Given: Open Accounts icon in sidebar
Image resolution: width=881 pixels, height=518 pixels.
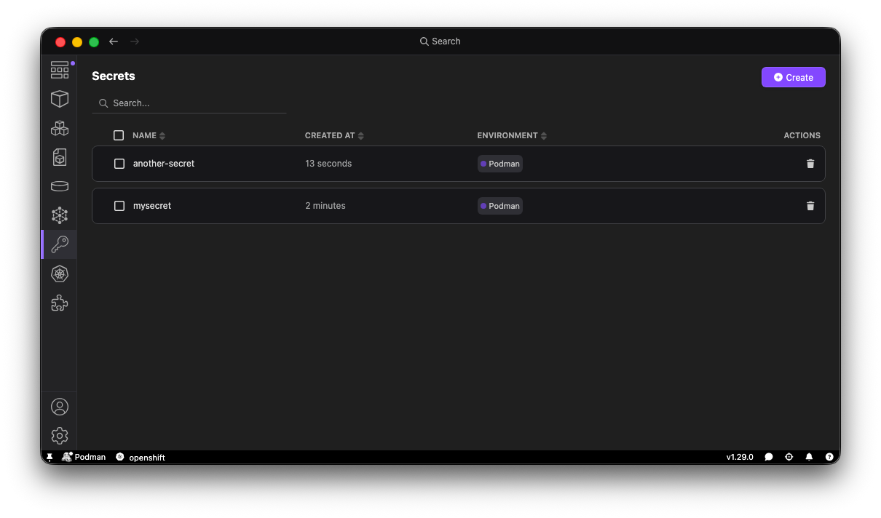Looking at the screenshot, I should 60,407.
